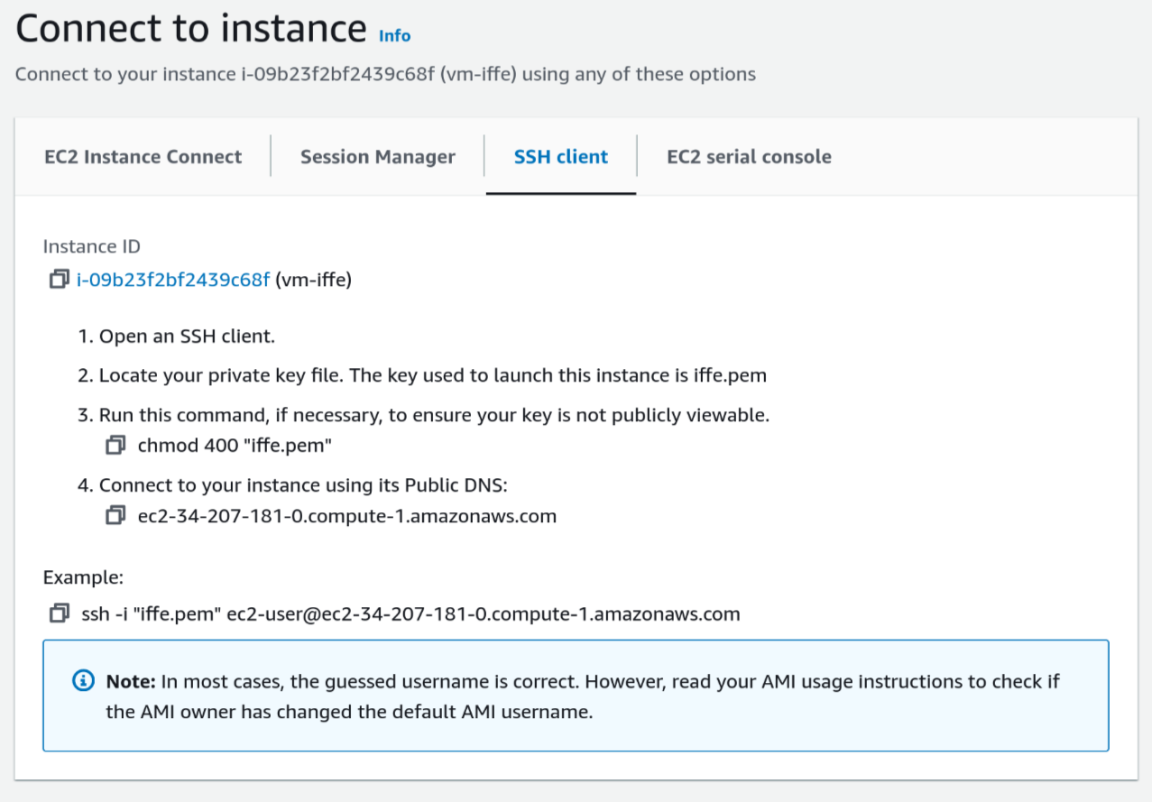Click the info icon in the Note box
This screenshot has height=802, width=1152.
tap(83, 680)
